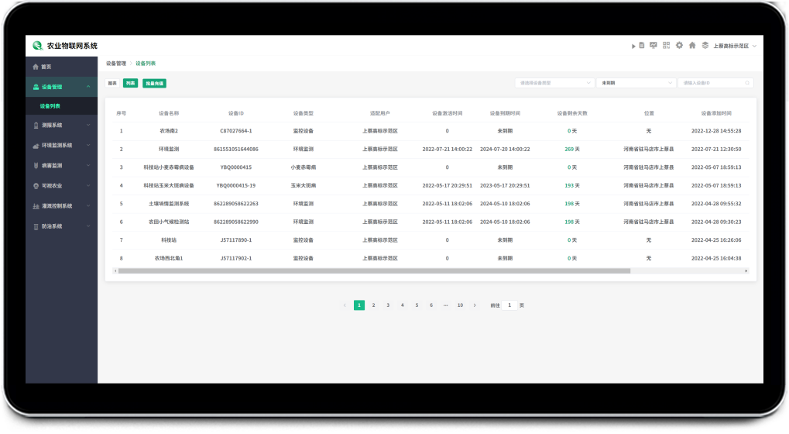
Task: Open the 未到期 status dropdown
Action: tap(636, 83)
